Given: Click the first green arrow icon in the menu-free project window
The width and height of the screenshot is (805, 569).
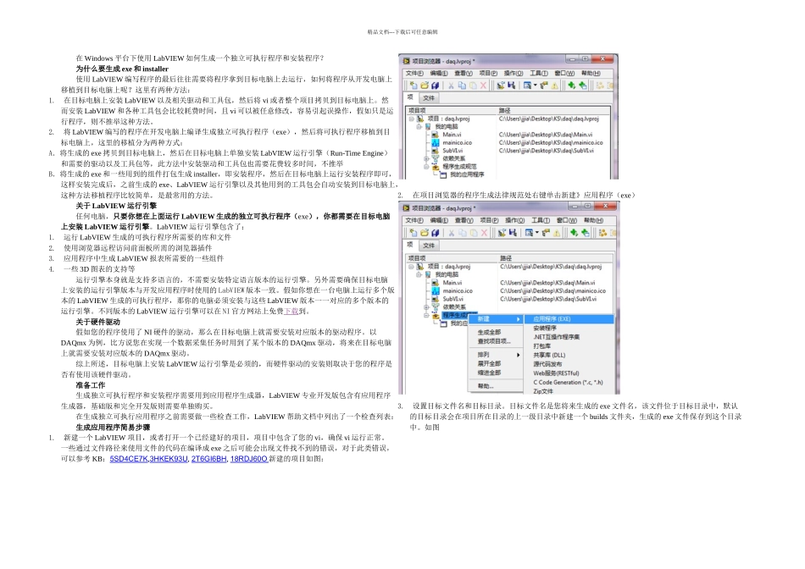Looking at the screenshot, I should tap(571, 86).
